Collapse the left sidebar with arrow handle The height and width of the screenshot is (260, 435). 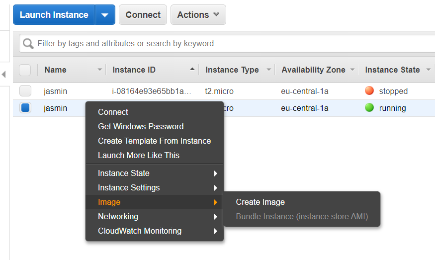(x=4, y=75)
